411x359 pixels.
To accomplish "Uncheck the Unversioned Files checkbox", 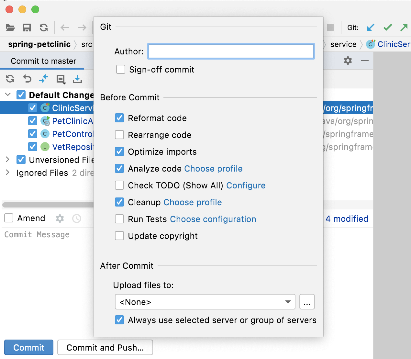I will [21, 160].
